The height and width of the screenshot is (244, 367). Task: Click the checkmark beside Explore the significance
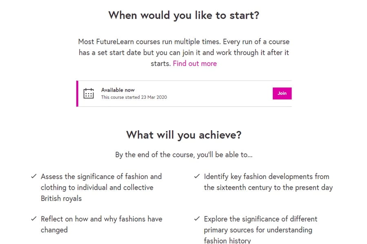click(197, 219)
